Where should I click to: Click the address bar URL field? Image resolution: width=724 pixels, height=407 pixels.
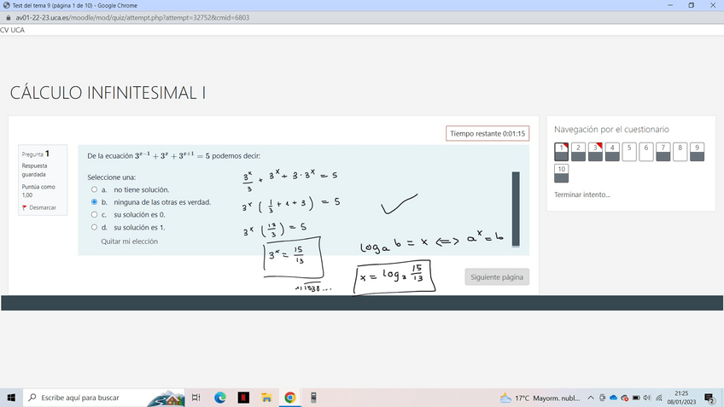132,18
